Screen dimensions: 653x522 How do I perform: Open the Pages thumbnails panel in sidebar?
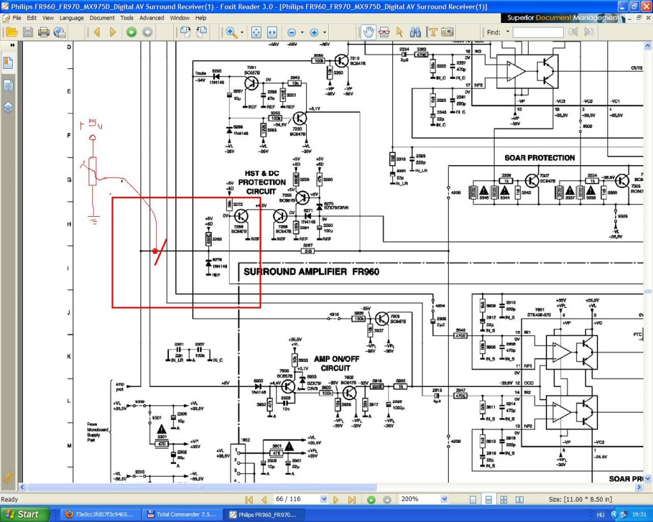[8, 85]
